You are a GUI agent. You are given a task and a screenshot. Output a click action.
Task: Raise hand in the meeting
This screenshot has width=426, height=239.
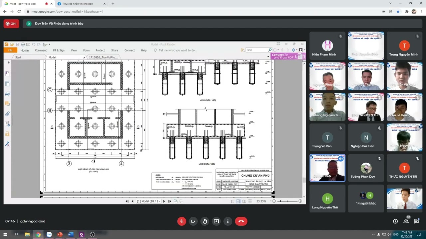point(205,221)
